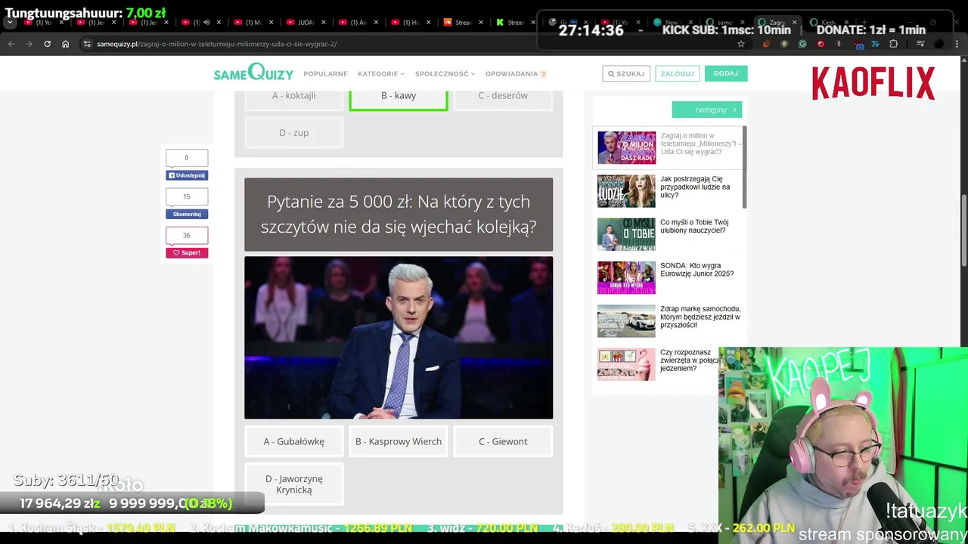The height and width of the screenshot is (544, 968).
Task: Close the (1) His YouTube tab
Action: [x=427, y=23]
